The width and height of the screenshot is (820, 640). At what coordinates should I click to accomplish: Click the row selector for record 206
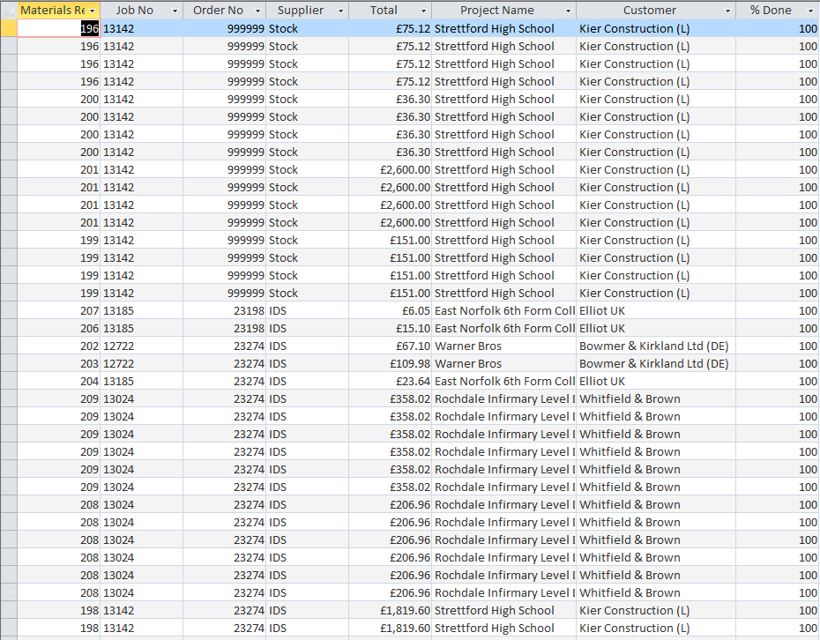click(x=8, y=328)
